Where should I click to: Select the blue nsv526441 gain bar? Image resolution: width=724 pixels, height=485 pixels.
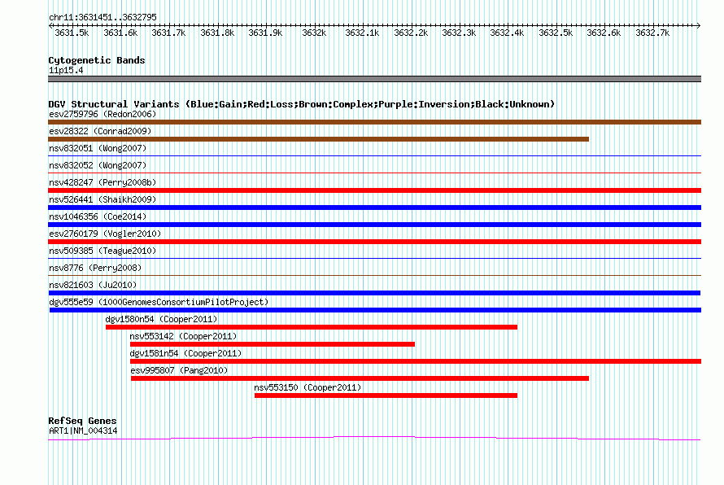(374, 208)
